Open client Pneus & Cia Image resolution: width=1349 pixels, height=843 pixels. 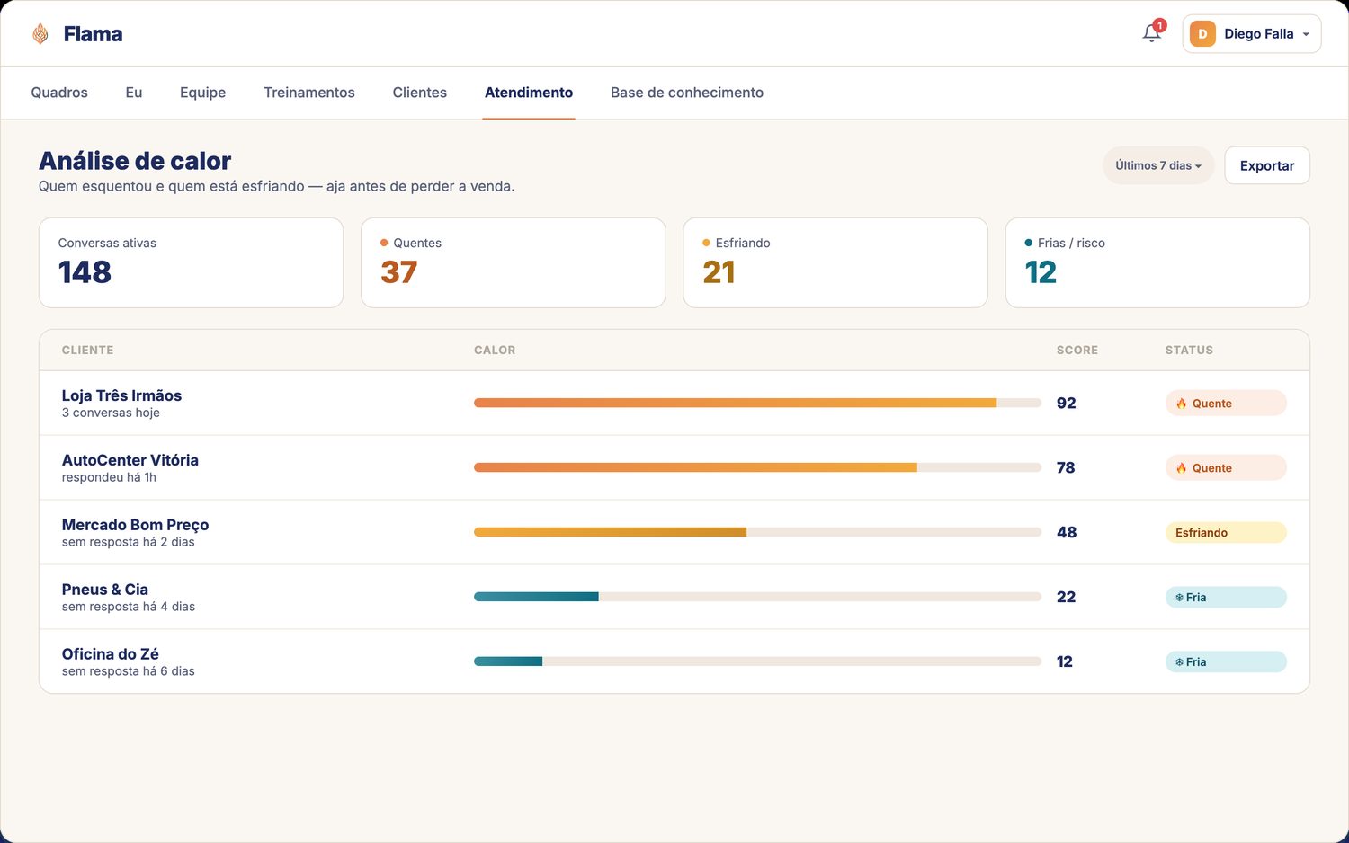pyautogui.click(x=105, y=590)
